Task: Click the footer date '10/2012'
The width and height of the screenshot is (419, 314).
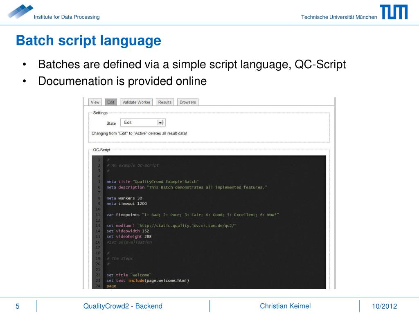Action: [x=384, y=306]
